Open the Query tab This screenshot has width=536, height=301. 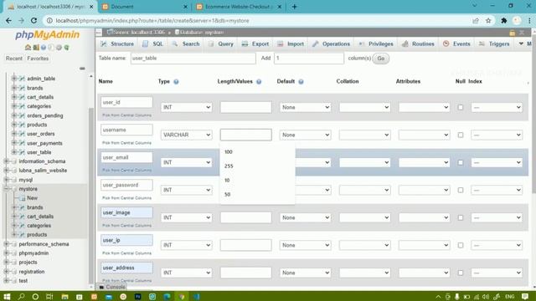pos(221,43)
